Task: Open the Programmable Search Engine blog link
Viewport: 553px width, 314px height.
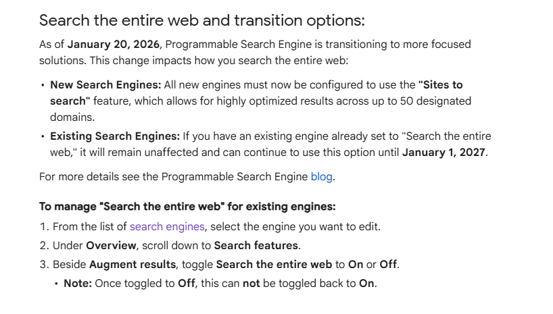Action: (x=321, y=178)
